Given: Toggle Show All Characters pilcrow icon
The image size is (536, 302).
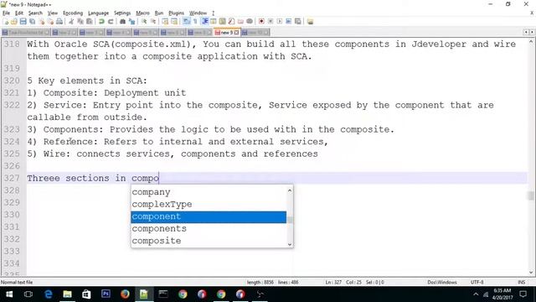Looking at the screenshot, I should point(195,22).
